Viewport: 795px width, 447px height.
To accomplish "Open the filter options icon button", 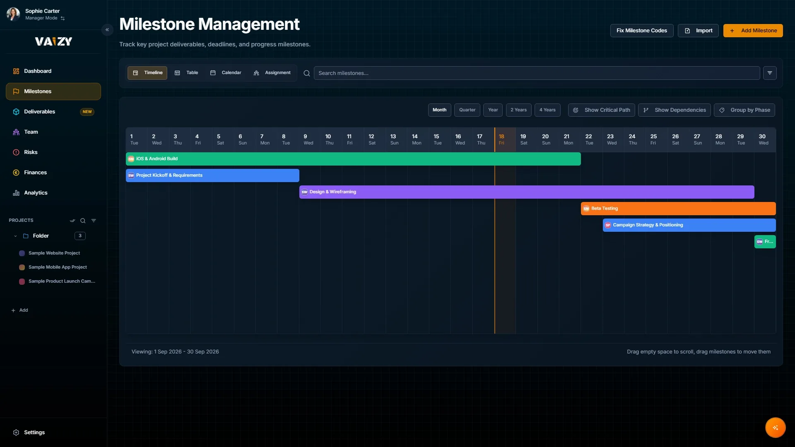I will click(770, 73).
